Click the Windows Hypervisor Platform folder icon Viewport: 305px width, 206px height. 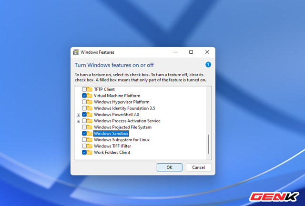[90, 102]
